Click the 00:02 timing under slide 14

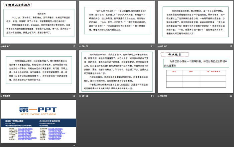pos(85,96)
